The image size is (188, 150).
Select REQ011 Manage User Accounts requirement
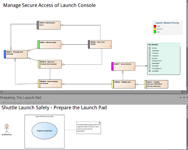17,54
